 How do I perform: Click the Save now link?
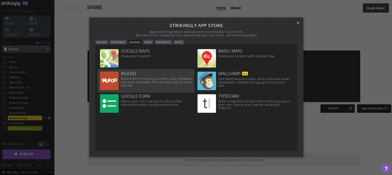click(x=29, y=11)
